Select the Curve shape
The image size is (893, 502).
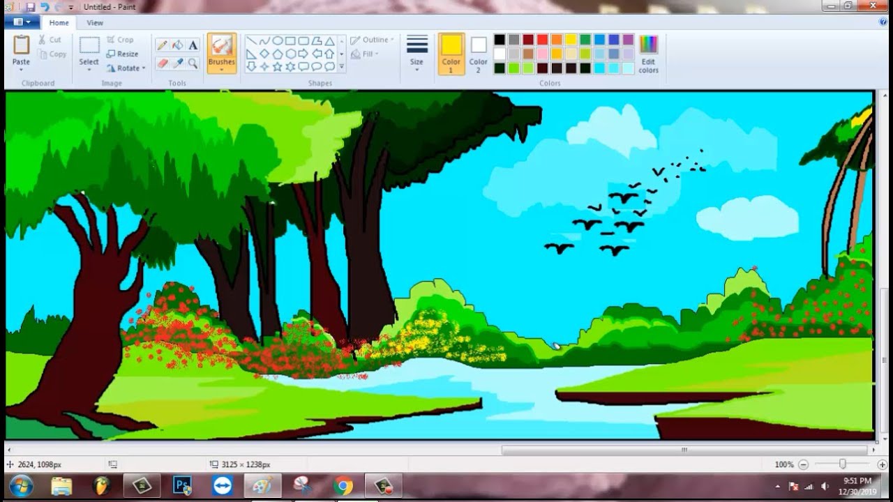[264, 41]
